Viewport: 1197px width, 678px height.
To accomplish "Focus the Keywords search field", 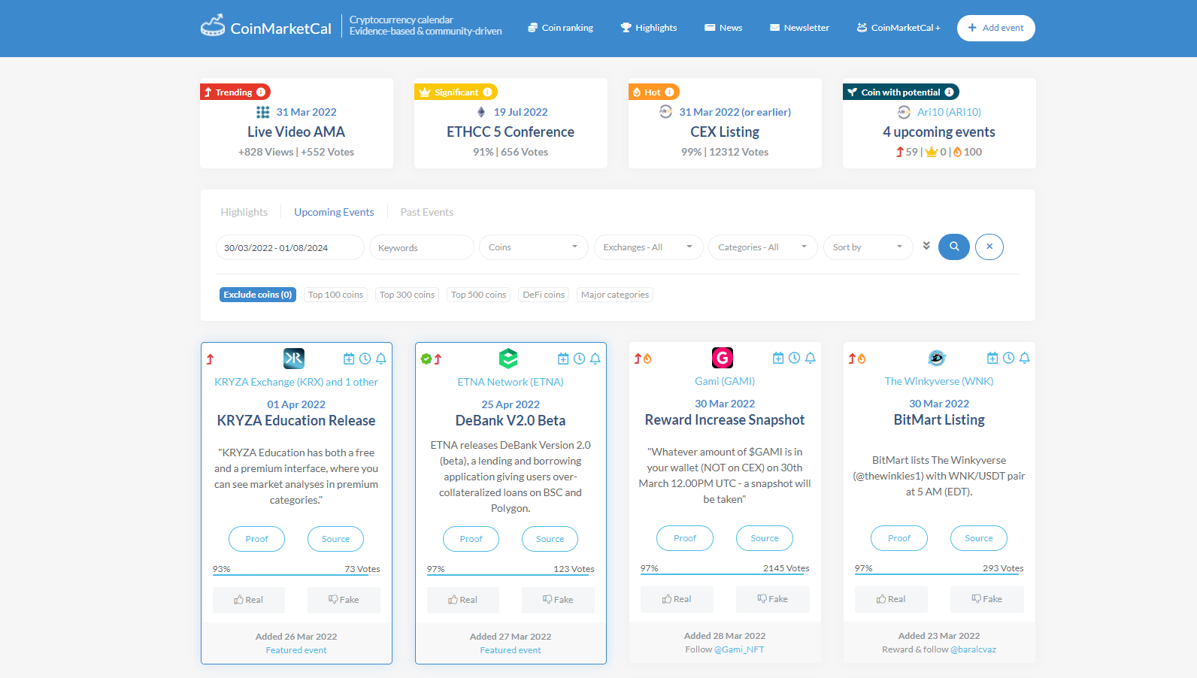I will 422,247.
